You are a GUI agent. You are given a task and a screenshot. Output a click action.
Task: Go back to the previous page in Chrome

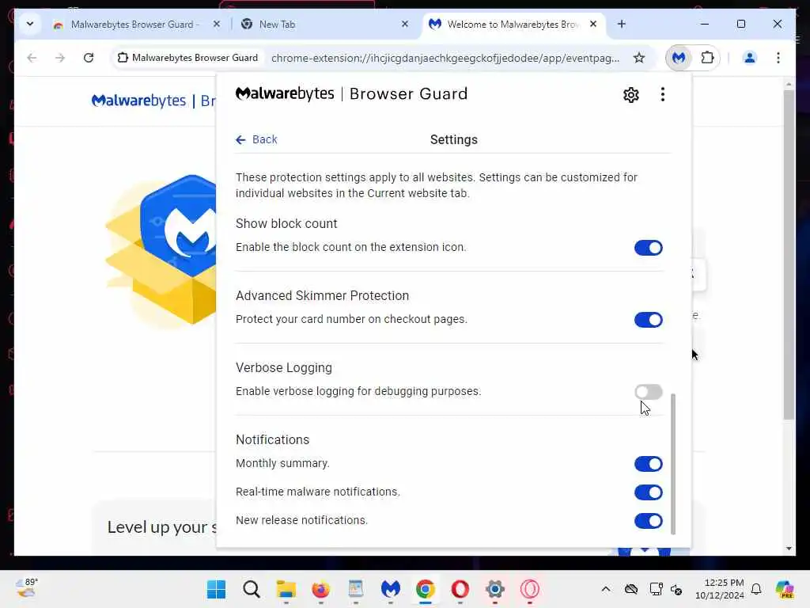click(32, 58)
